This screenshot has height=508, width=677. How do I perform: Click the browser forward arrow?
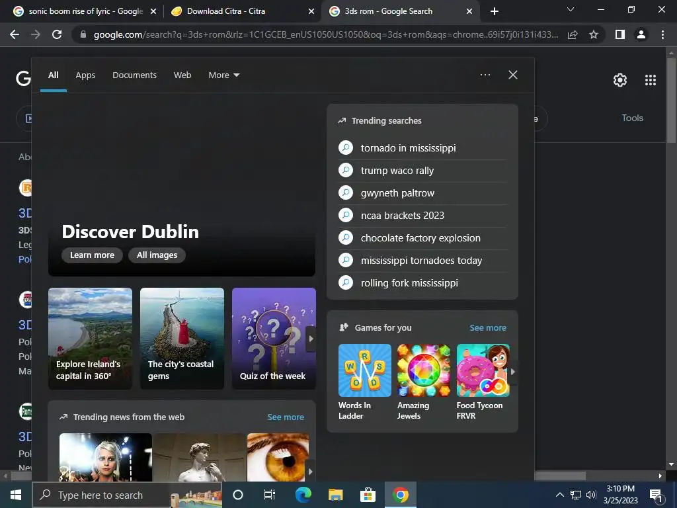36,34
